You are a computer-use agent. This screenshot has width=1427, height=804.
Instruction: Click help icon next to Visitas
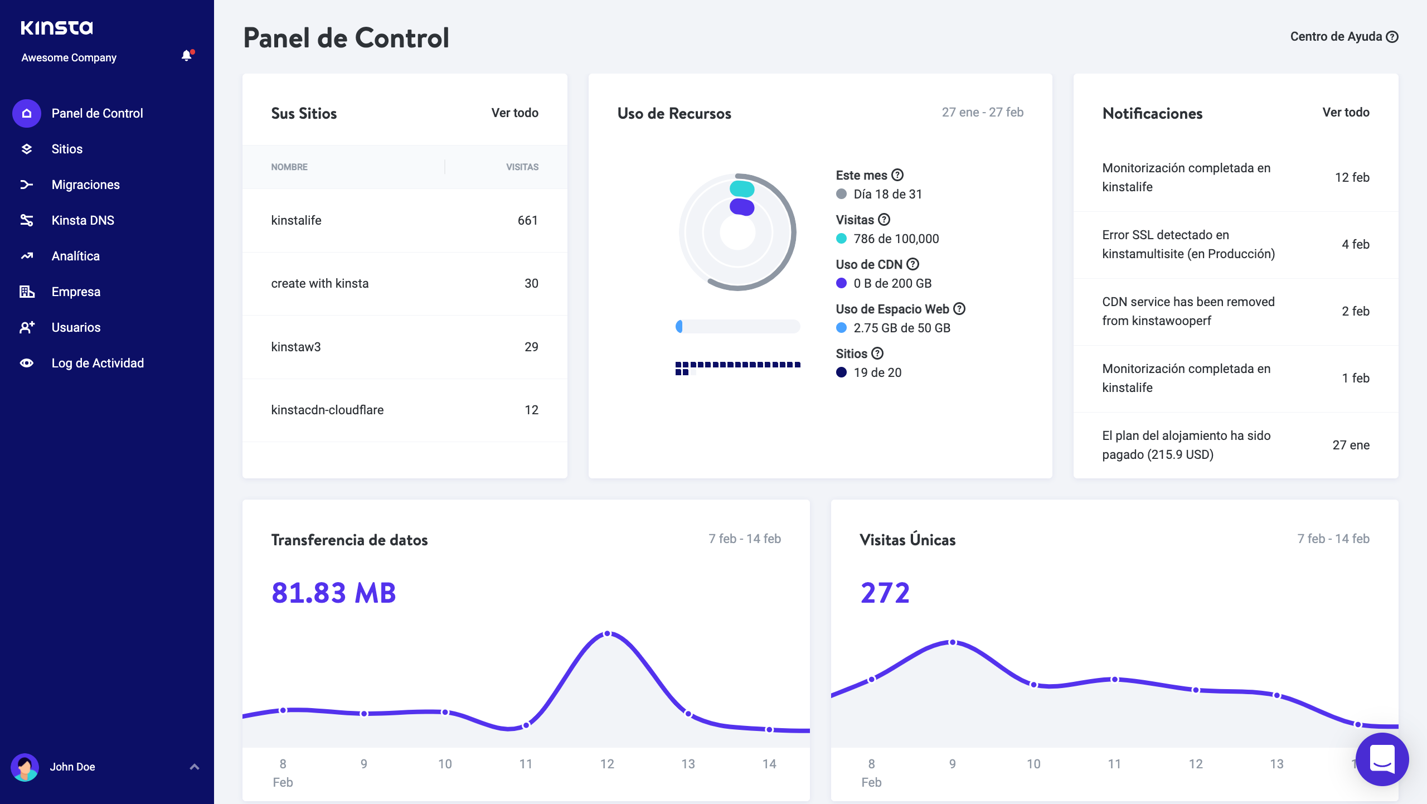[x=884, y=220]
